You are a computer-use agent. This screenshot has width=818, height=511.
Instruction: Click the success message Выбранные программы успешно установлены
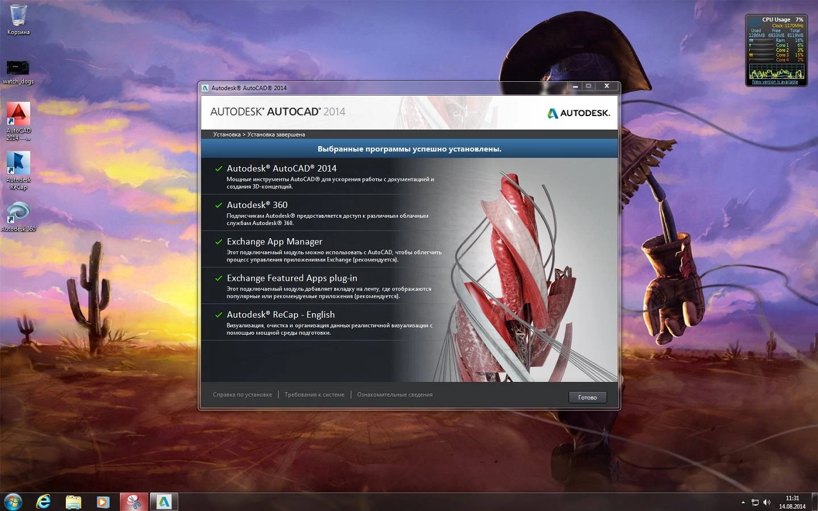(409, 149)
